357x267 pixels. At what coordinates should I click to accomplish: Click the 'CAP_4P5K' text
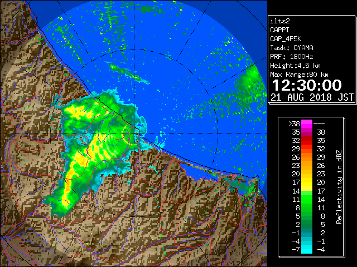[x=286, y=39]
